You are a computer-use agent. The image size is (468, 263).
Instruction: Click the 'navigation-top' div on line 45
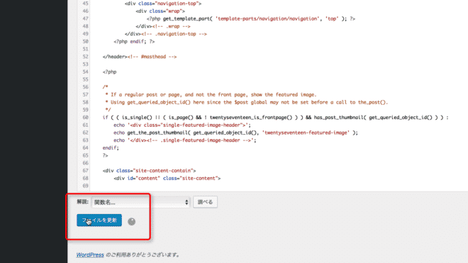[163, 4]
